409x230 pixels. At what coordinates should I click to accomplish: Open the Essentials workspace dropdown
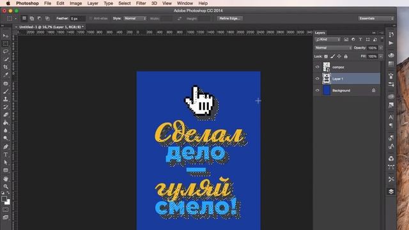376,19
